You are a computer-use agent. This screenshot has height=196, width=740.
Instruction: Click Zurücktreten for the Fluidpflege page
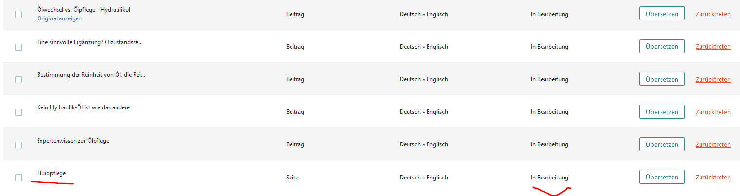(713, 177)
